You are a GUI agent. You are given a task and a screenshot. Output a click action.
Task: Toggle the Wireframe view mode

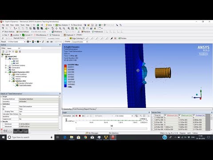tap(57, 32)
